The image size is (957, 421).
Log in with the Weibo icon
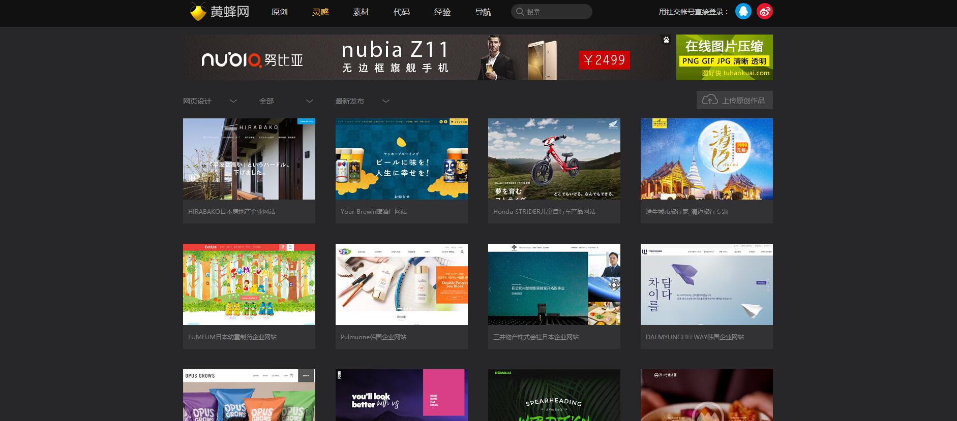point(765,11)
